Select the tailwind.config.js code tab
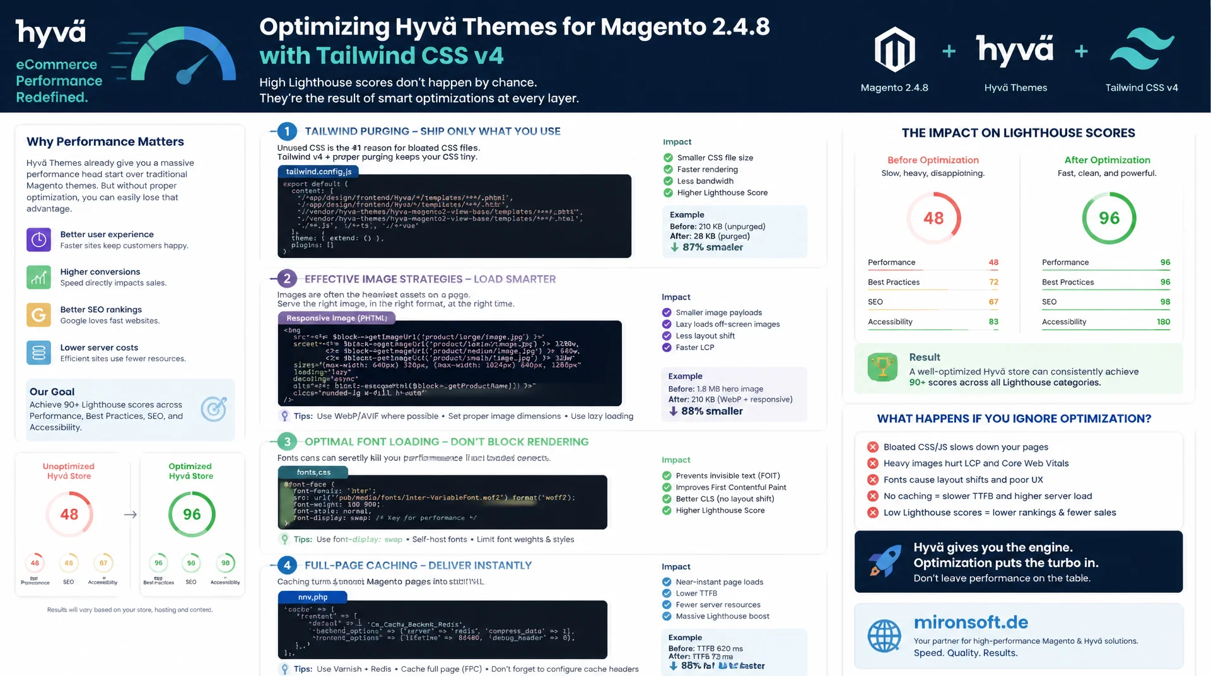Screen dimensions: 1211x676 [x=319, y=172]
